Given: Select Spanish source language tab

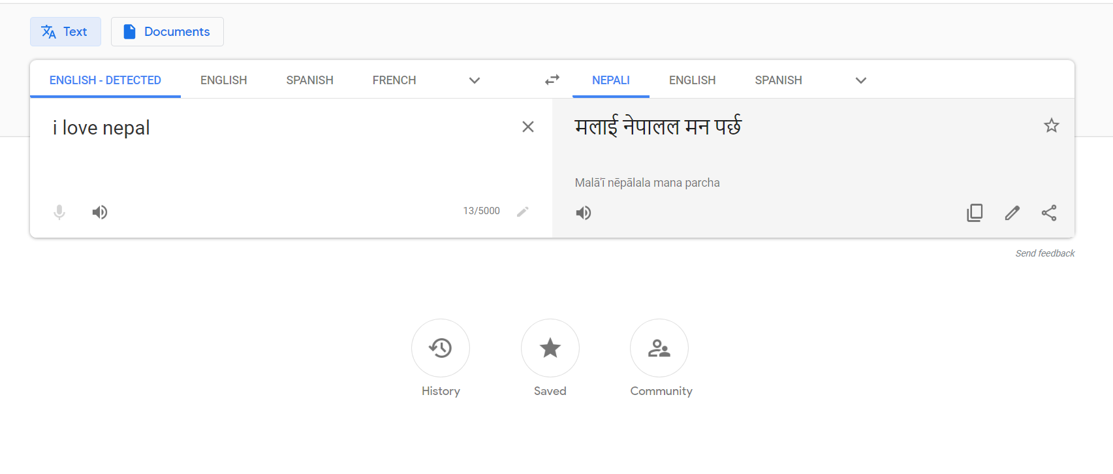Looking at the screenshot, I should pos(310,80).
